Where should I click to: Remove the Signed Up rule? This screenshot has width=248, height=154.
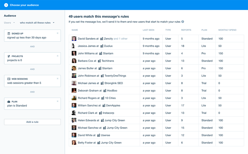coord(58,33)
